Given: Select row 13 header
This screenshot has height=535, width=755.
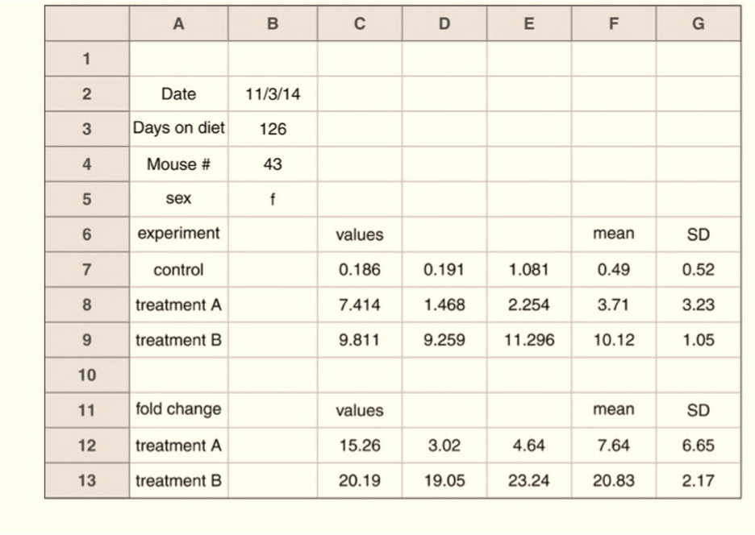Looking at the screenshot, I should pos(86,481).
